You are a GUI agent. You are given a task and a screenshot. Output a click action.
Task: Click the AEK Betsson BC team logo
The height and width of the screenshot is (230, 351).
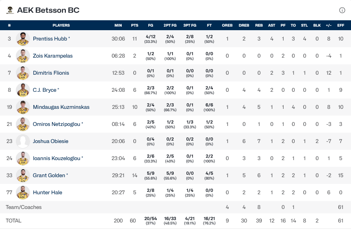(10, 10)
